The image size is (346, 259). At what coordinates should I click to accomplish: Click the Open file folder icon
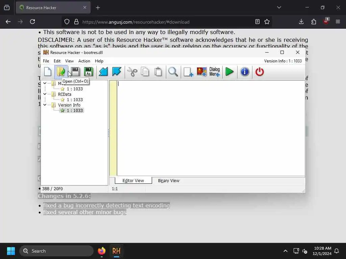pos(61,72)
